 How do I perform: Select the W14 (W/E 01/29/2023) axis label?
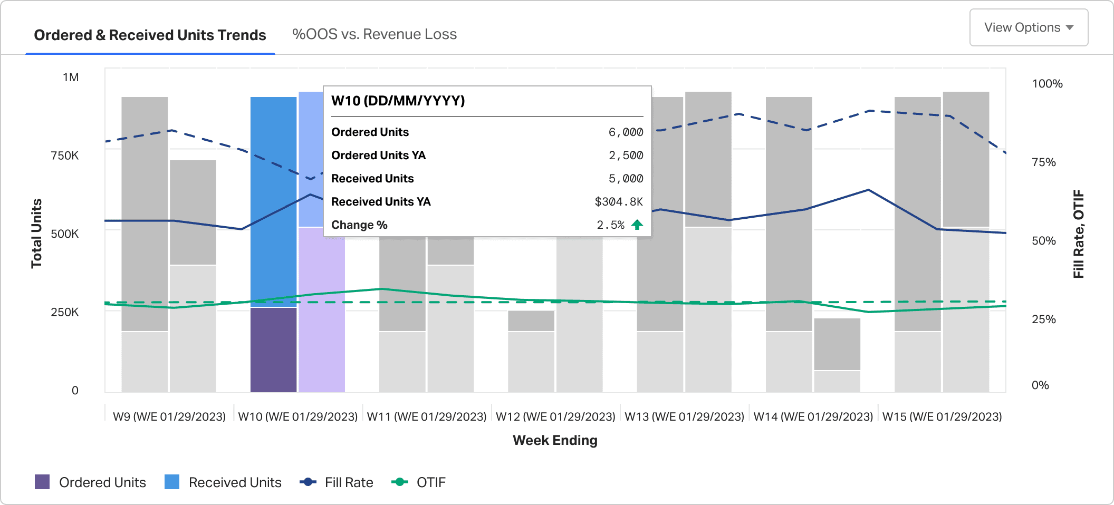point(813,416)
